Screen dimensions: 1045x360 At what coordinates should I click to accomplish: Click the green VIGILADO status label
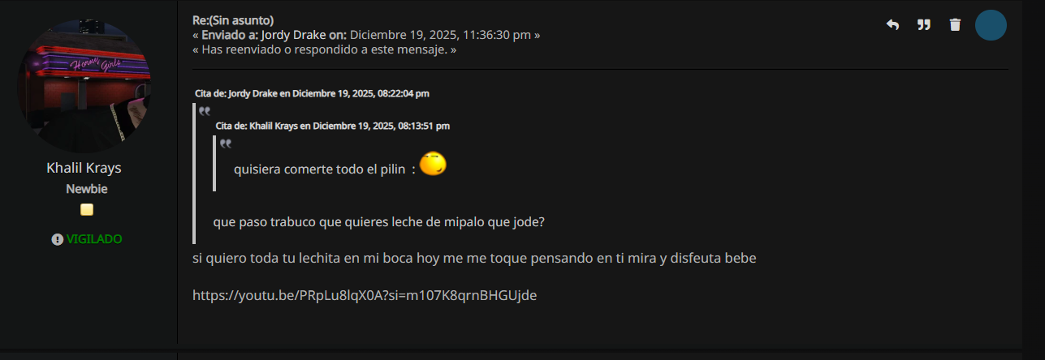94,239
